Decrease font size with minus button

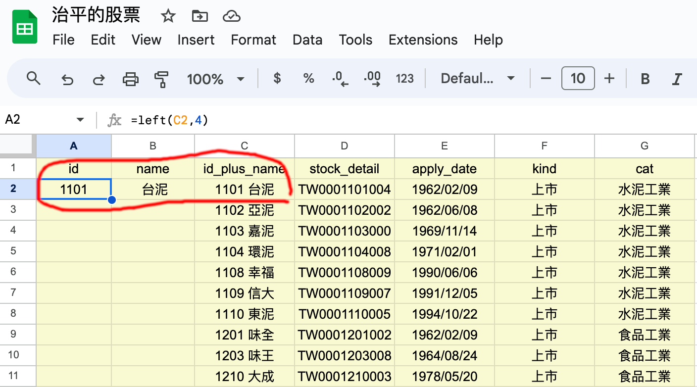pyautogui.click(x=546, y=79)
